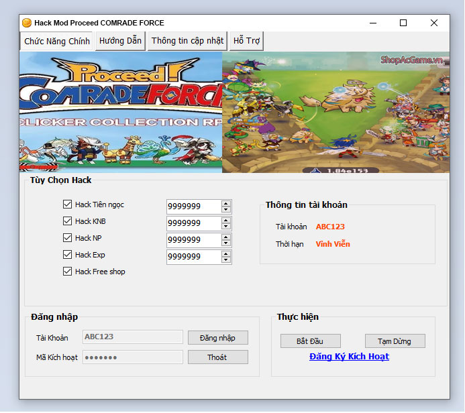Decrease Hack Tiên ngọc value with down arrow
Image resolution: width=465 pixels, height=413 pixels.
tap(226, 209)
